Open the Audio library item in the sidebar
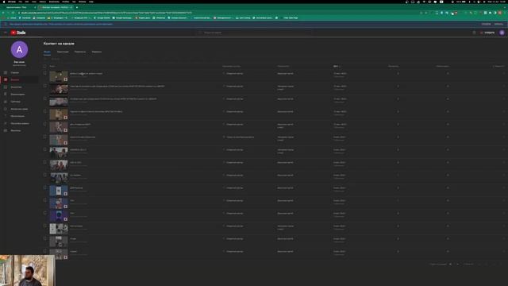This screenshot has width=508, height=286. click(x=19, y=130)
